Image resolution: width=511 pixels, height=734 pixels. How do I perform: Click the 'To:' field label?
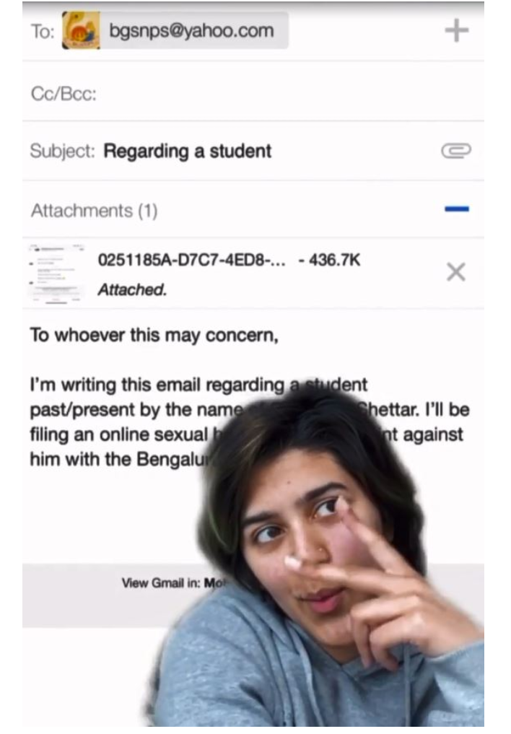43,31
